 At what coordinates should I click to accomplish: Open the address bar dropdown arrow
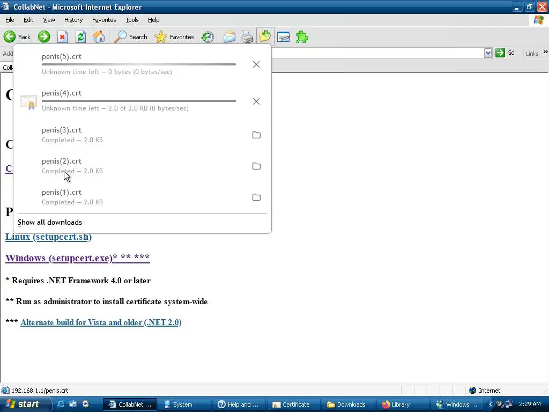[x=488, y=53]
